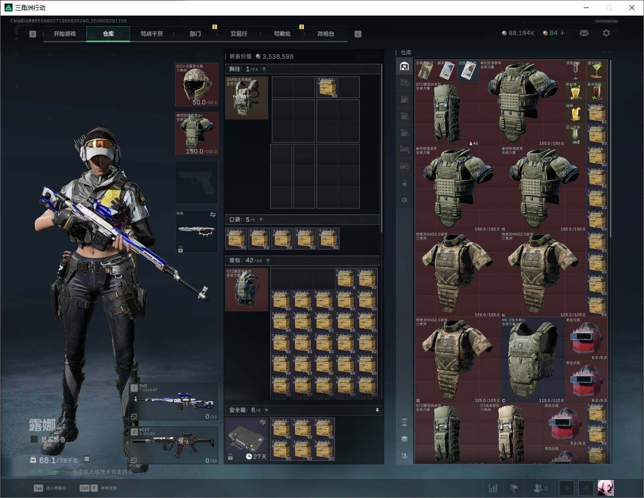The image size is (644, 498).
Task: Click the 88,194K currency balance
Action: click(518, 33)
